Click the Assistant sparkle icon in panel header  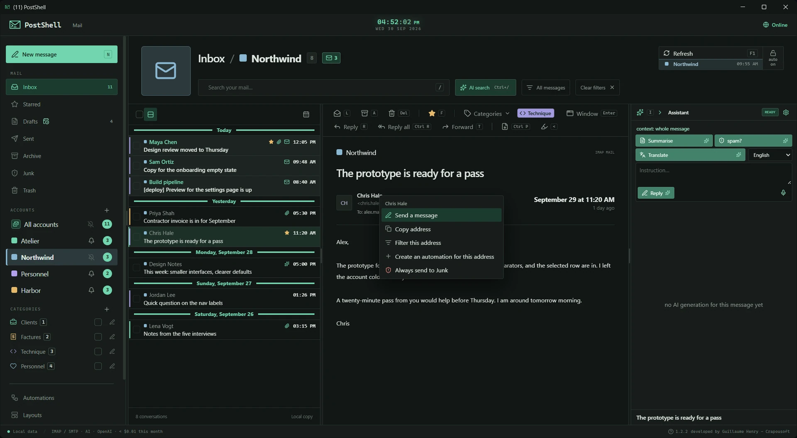coord(640,113)
